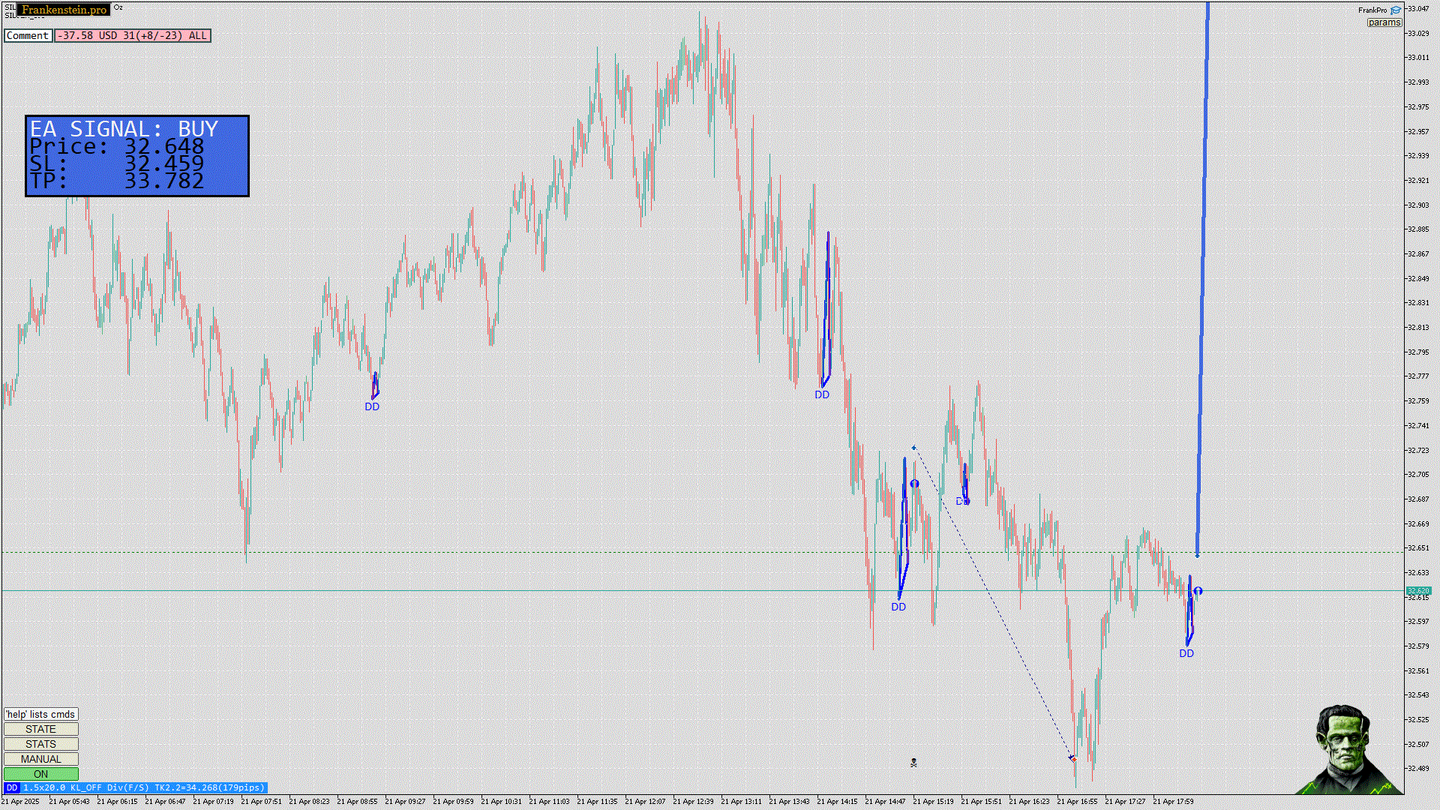Click the DD marker near 14:15
Image resolution: width=1440 pixels, height=810 pixels.
click(822, 394)
